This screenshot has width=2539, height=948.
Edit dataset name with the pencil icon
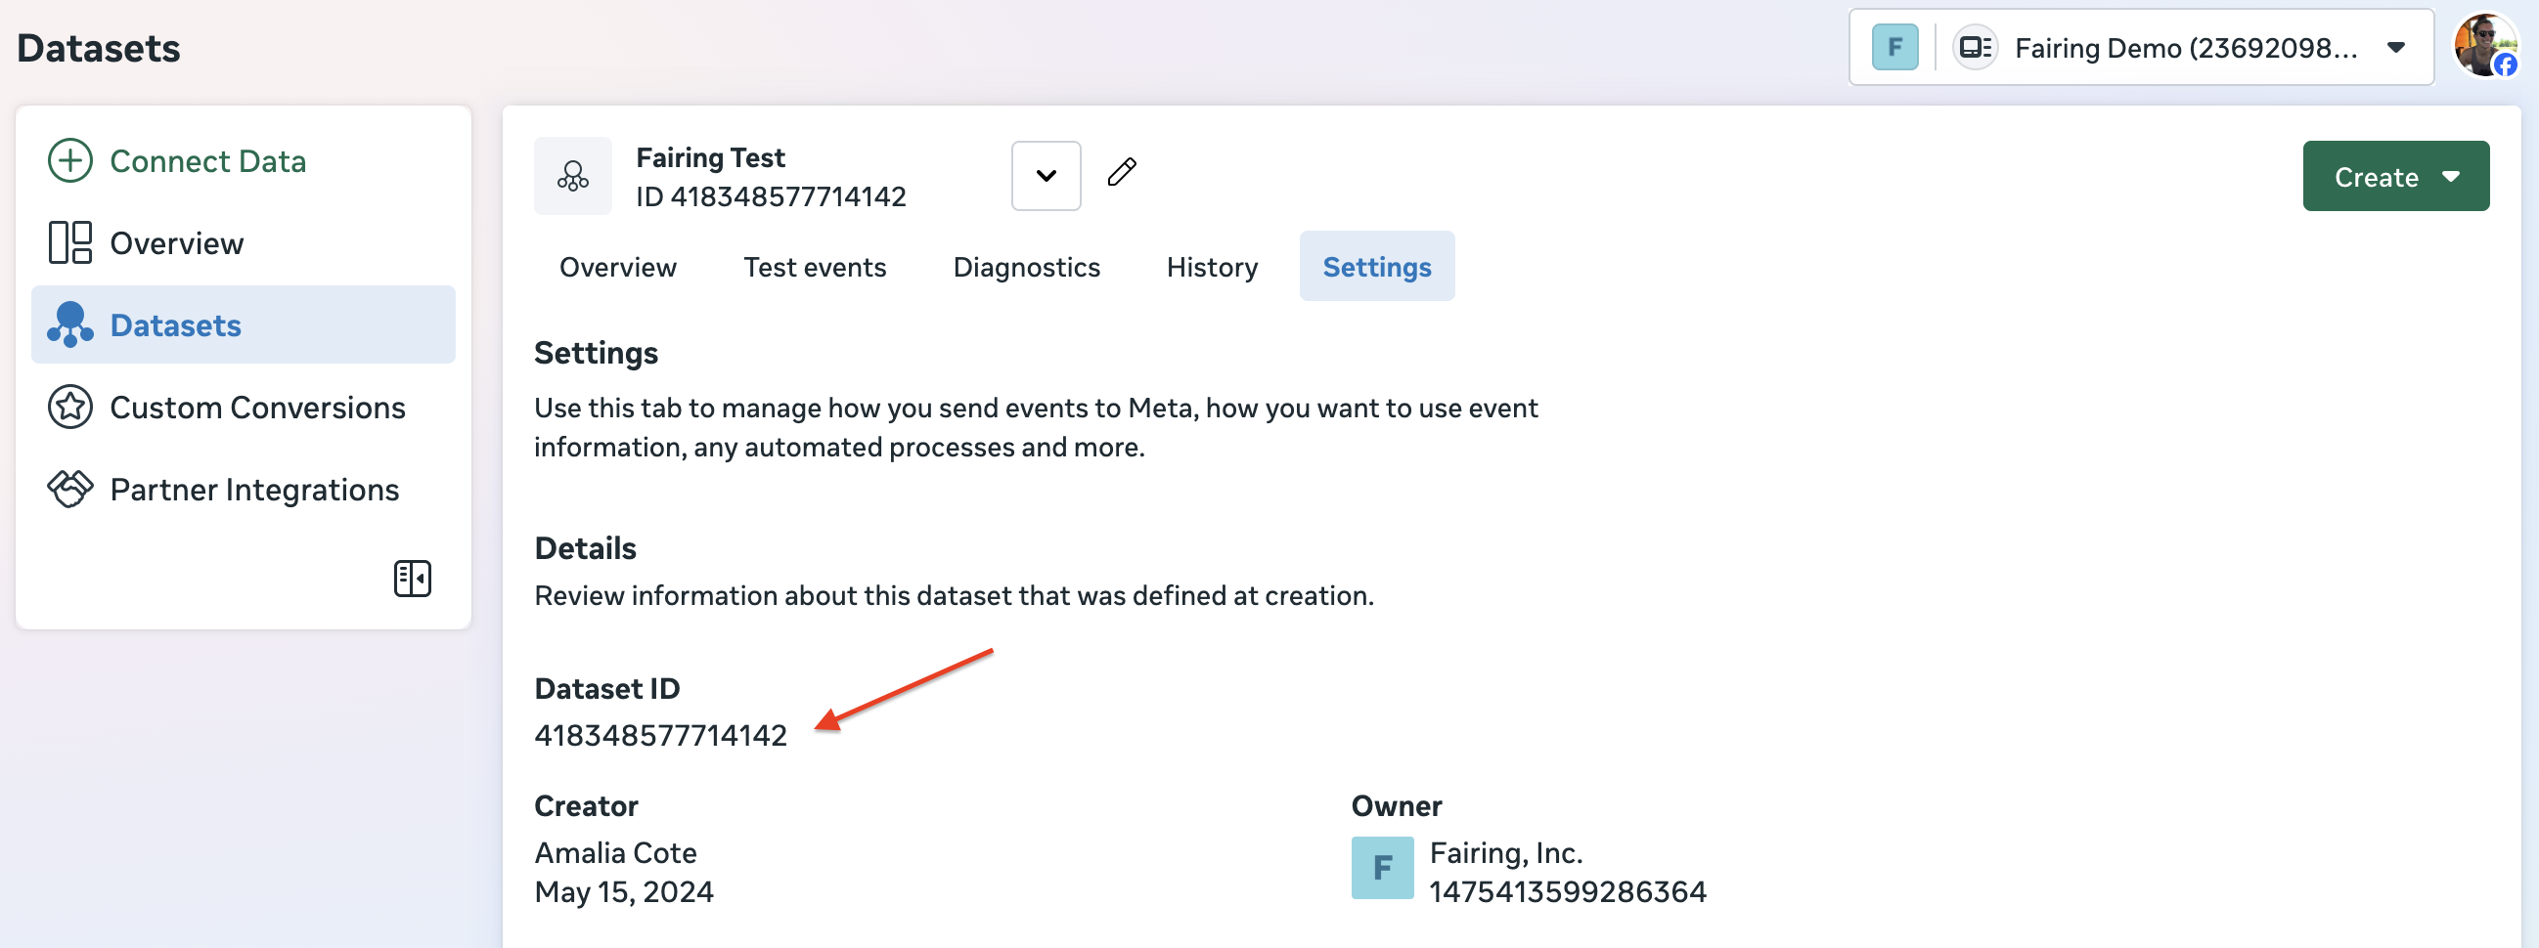(x=1122, y=172)
